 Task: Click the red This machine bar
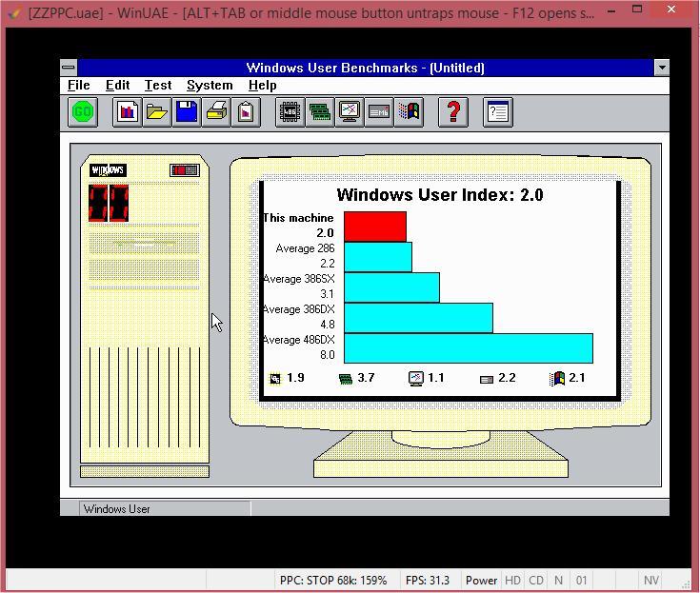click(375, 227)
